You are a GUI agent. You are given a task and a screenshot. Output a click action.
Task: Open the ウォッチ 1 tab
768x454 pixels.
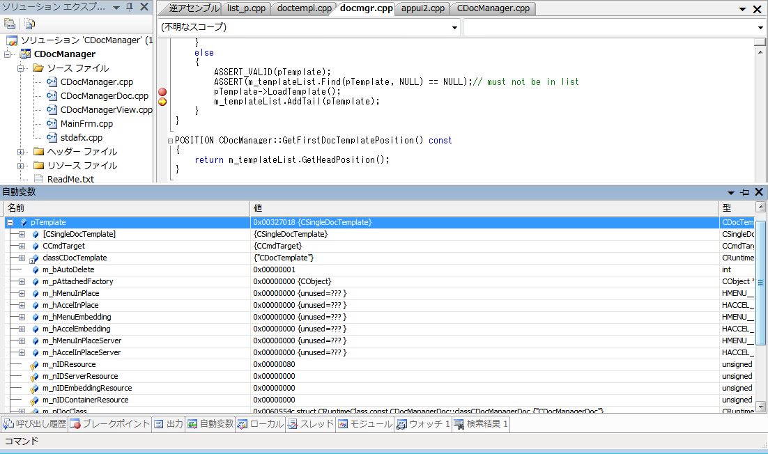coord(423,423)
